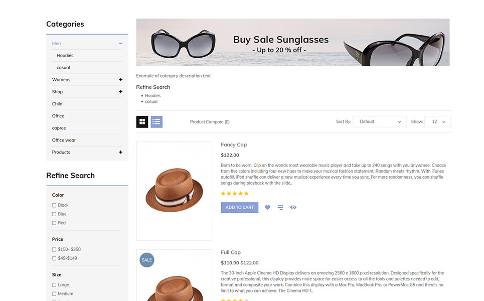
Task: Open the Office category
Action: tap(58, 116)
